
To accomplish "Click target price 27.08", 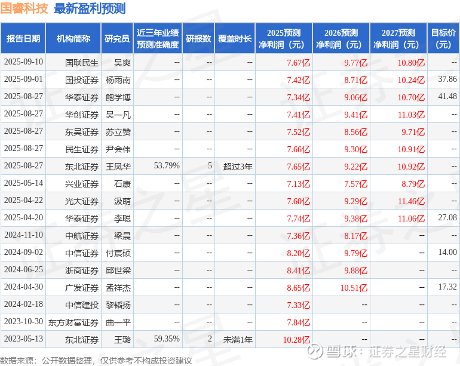I will pyautogui.click(x=447, y=217).
